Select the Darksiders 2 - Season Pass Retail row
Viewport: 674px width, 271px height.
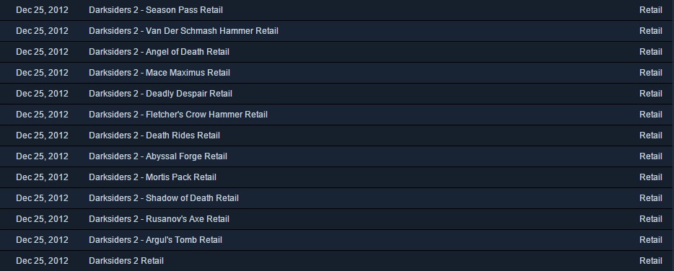(337, 10)
